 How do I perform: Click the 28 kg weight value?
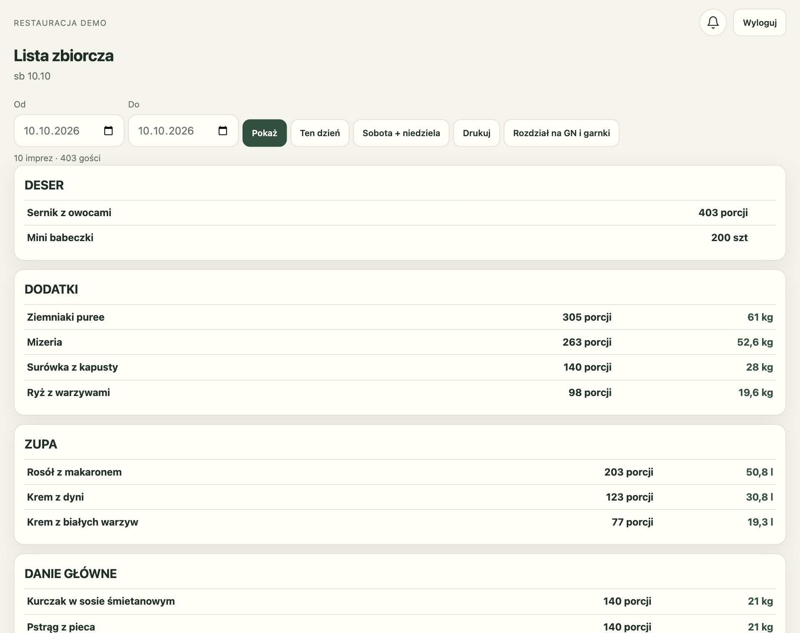(759, 367)
